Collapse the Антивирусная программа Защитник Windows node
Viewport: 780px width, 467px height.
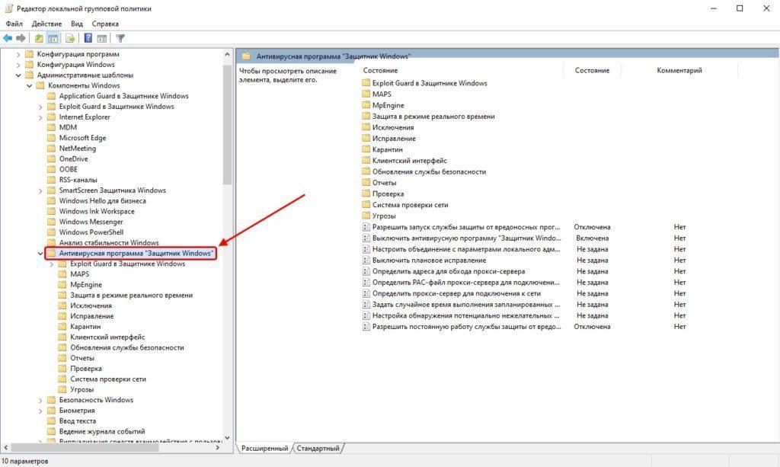[x=40, y=253]
